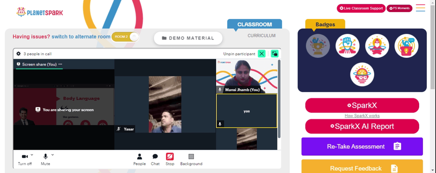Click the PlanetSpark logo
Screen dimensions: 436x173
[x=40, y=12]
